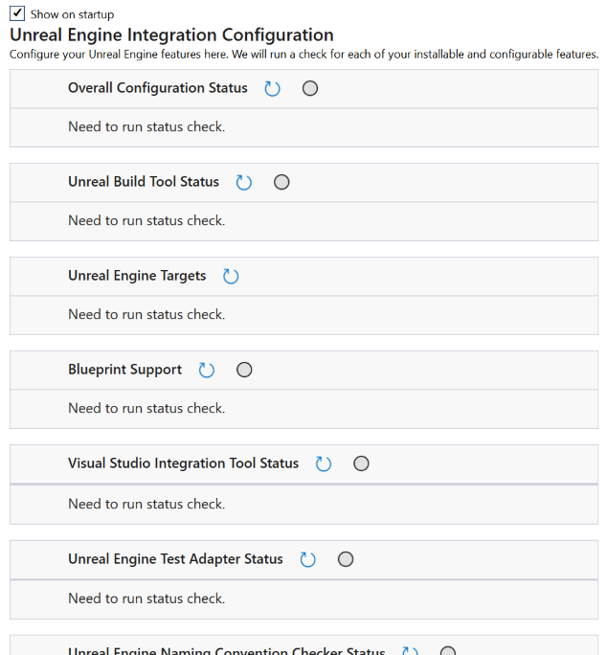
Task: Click the Test Adapter status indicator circle
Action: point(346,559)
